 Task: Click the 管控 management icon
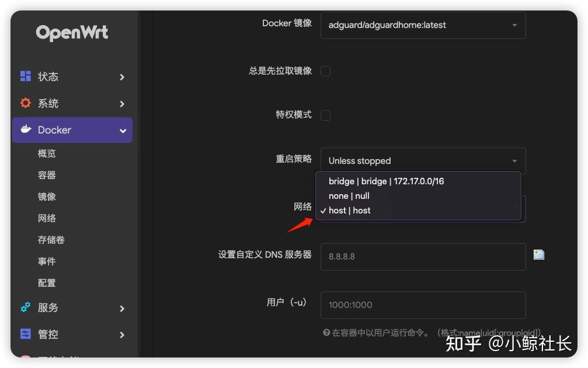25,334
